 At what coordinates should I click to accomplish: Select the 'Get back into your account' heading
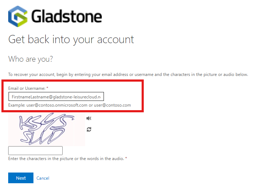click(x=71, y=40)
